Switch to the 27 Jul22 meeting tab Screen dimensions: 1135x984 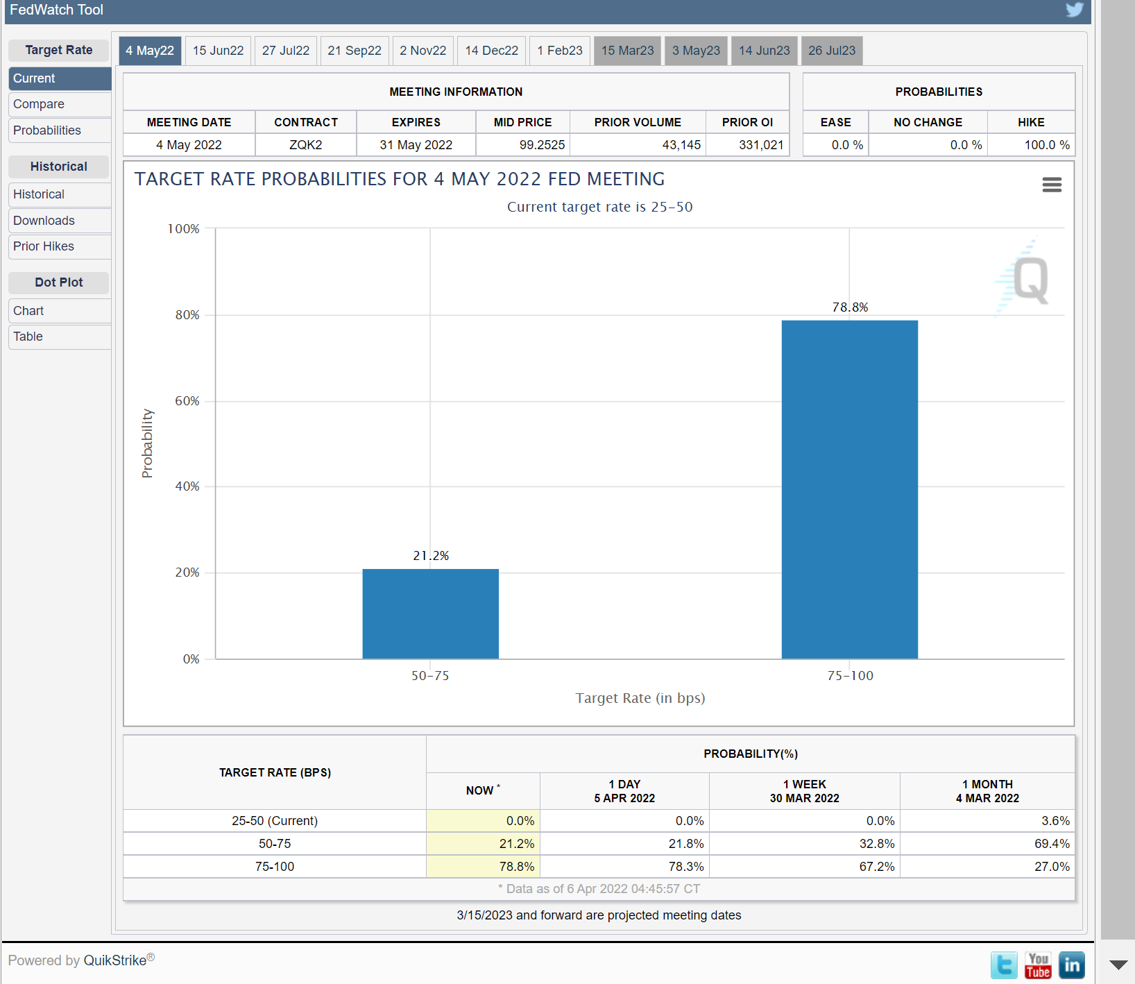285,51
